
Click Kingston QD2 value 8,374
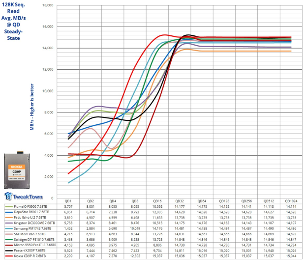[91, 223]
